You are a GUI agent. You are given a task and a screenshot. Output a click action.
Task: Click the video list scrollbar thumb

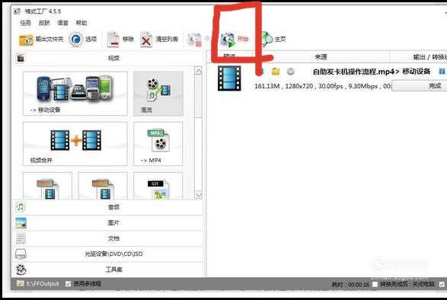tap(198, 97)
